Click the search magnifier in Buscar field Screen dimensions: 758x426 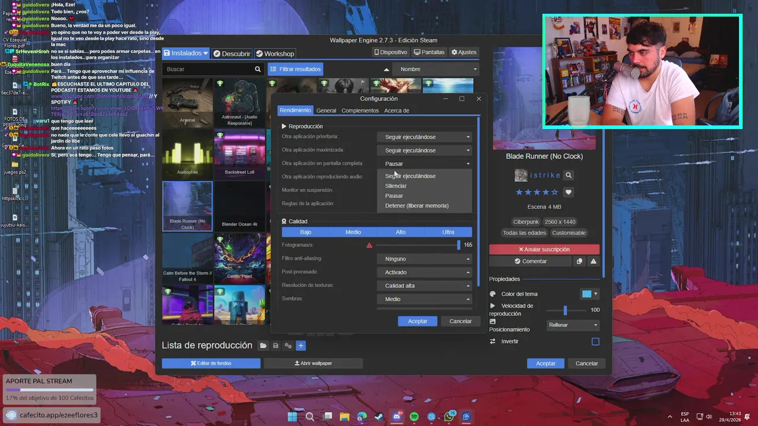258,69
